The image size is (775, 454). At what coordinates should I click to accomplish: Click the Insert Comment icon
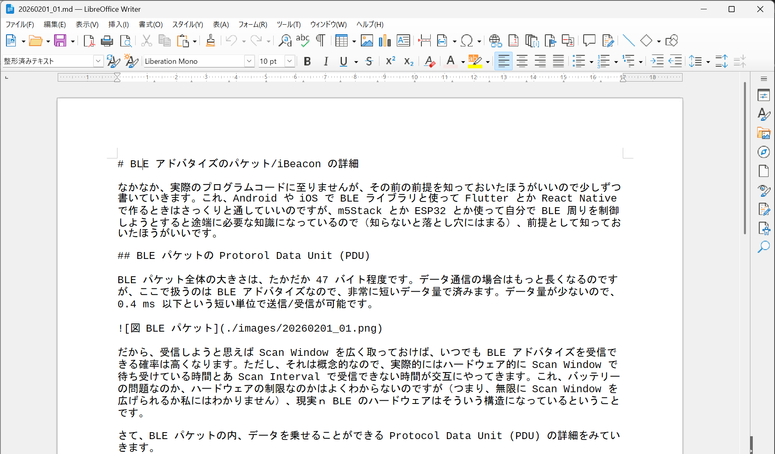[x=589, y=41]
